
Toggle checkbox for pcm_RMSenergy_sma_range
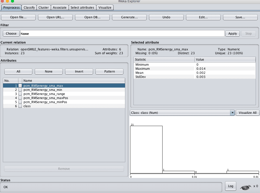pos(20,94)
